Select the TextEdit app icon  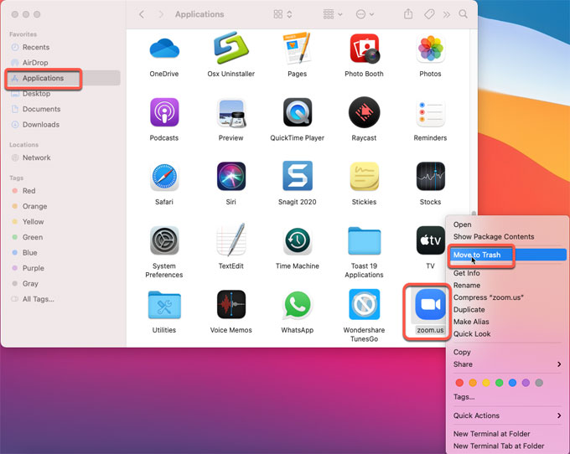point(231,240)
